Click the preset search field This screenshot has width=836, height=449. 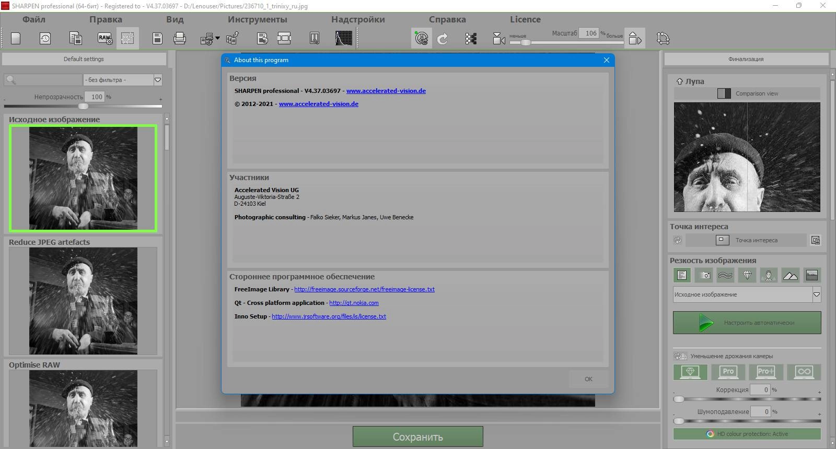(43, 80)
